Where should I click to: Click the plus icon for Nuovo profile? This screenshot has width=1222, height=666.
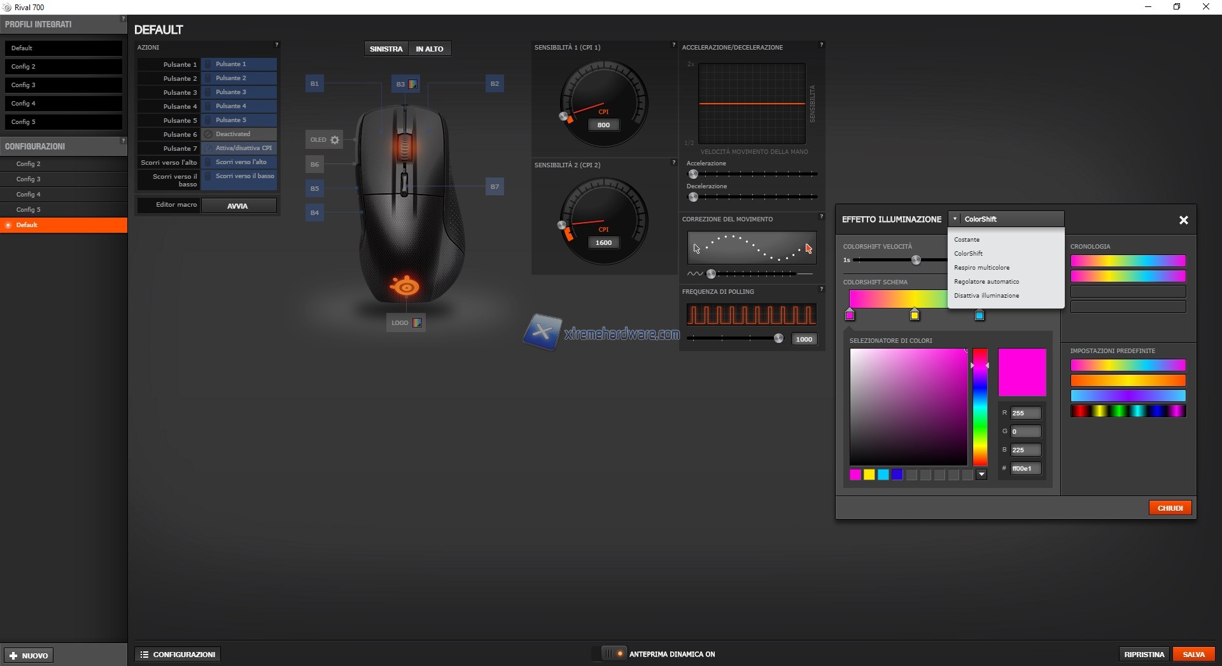pos(13,656)
